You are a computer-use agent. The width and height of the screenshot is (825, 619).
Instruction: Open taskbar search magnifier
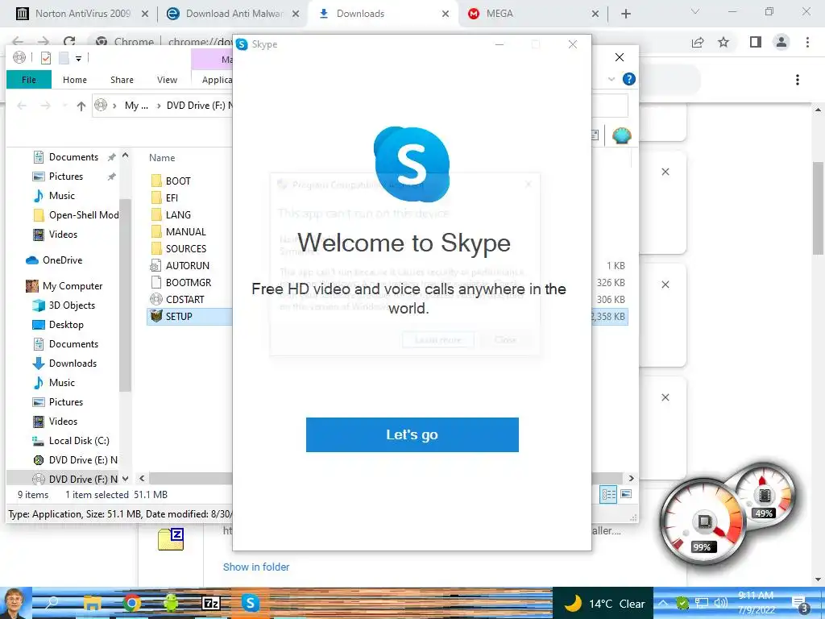52,603
